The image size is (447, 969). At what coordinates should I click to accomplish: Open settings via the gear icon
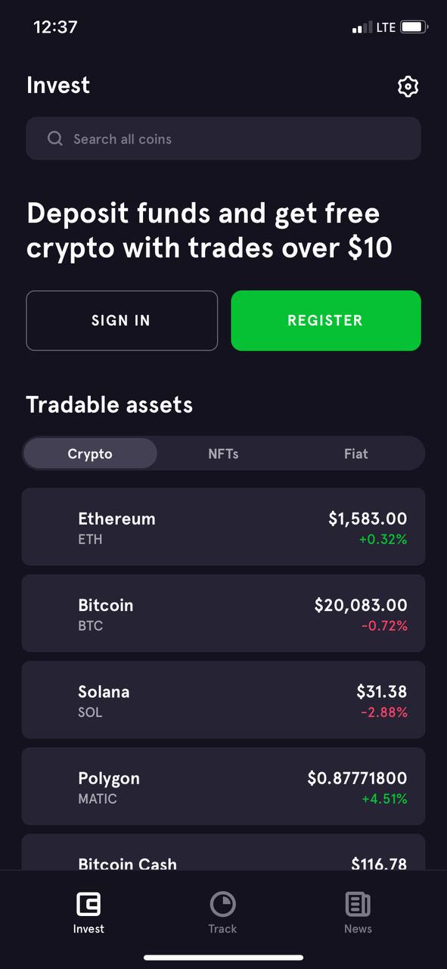click(x=408, y=86)
